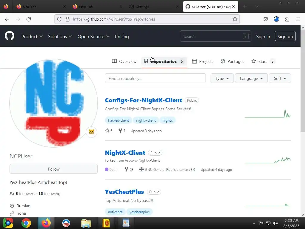Click the anticheat topic tag
The image size is (305, 229).
pyautogui.click(x=115, y=212)
